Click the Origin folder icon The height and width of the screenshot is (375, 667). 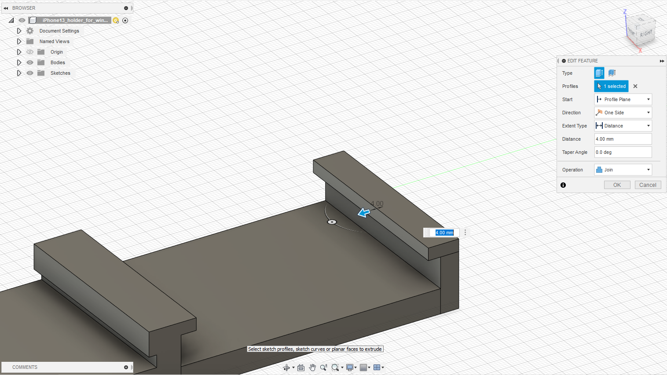41,52
